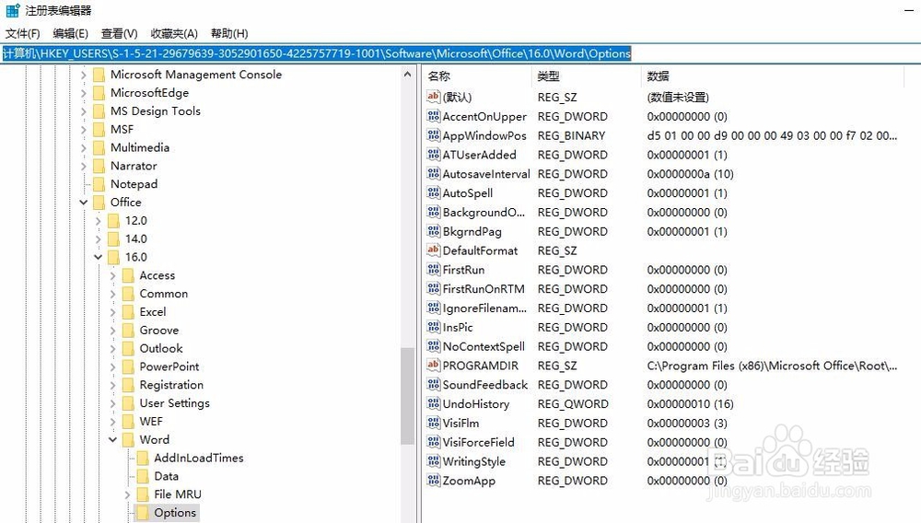Select the VisiForceField value name
The height and width of the screenshot is (523, 921).
coord(479,442)
